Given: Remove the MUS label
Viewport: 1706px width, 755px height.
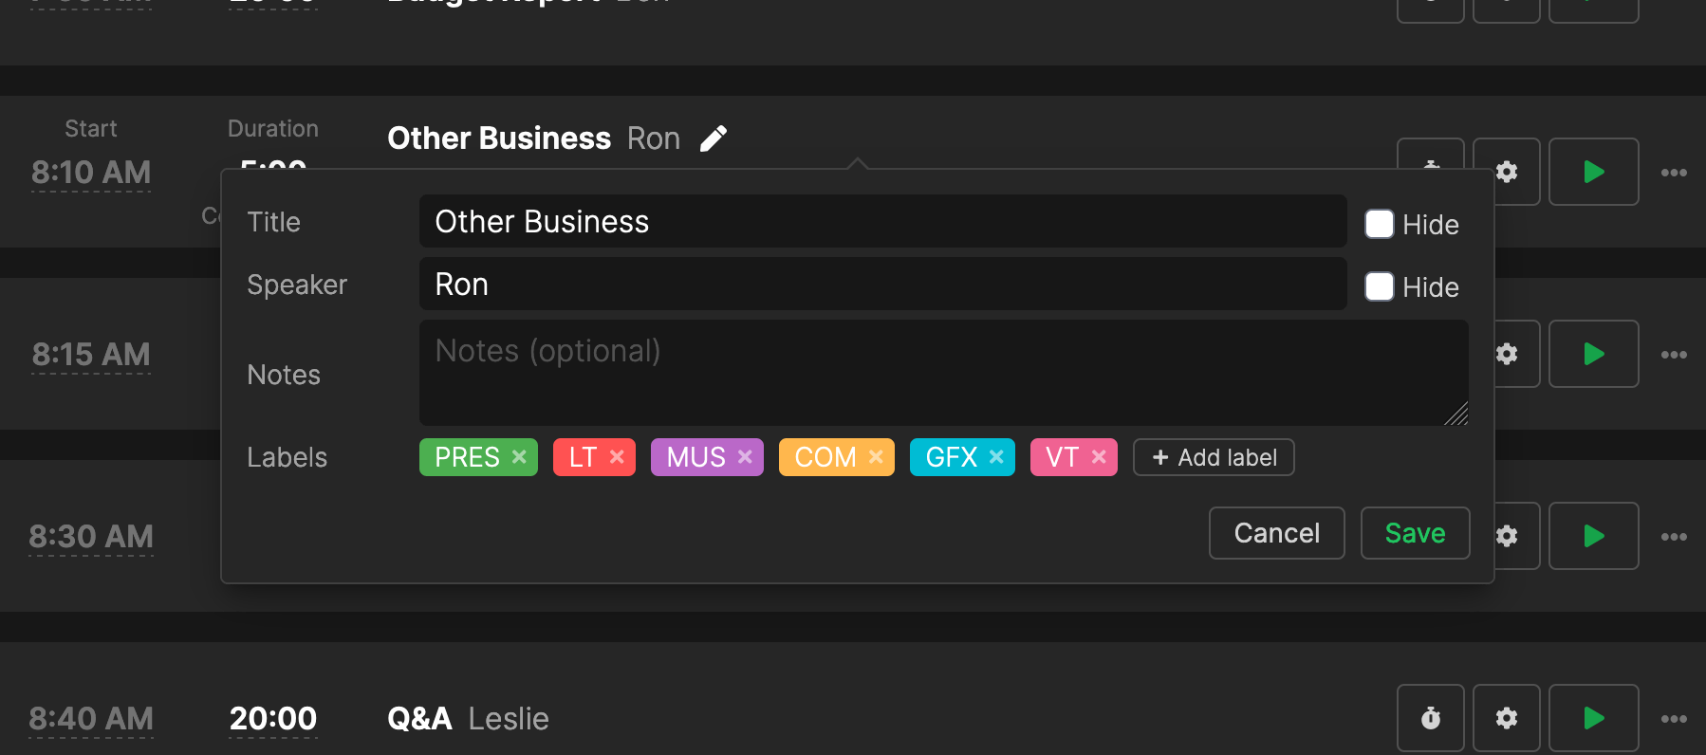Looking at the screenshot, I should [745, 457].
